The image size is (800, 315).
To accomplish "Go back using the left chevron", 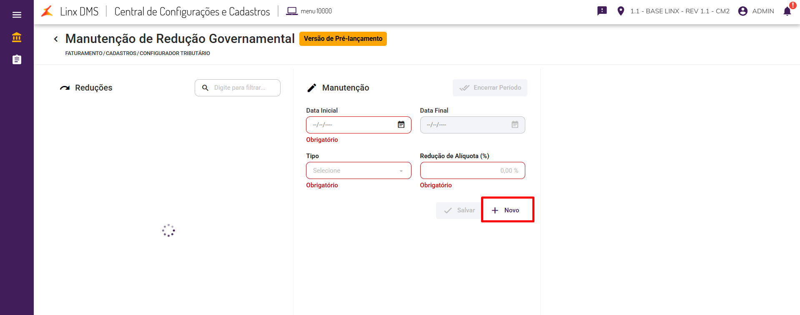I will 56,39.
